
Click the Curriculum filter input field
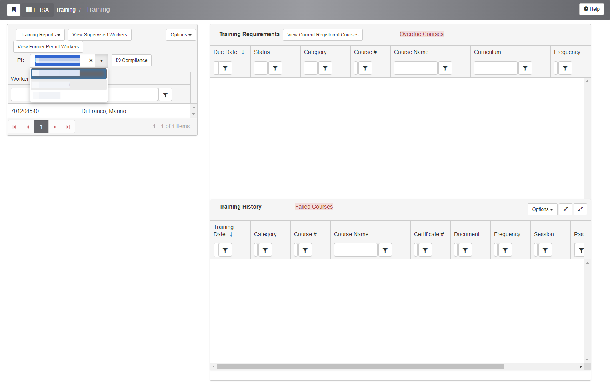coord(496,68)
